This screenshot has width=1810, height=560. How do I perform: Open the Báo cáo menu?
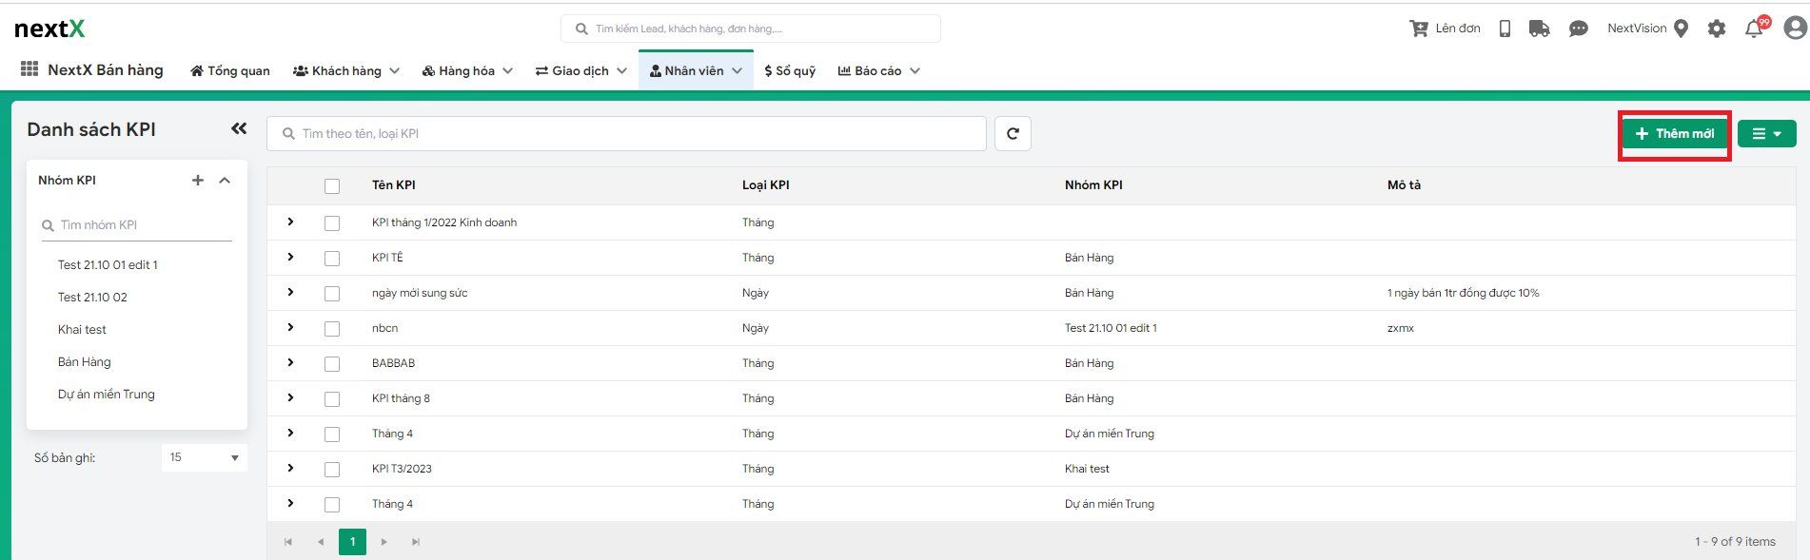coord(878,70)
